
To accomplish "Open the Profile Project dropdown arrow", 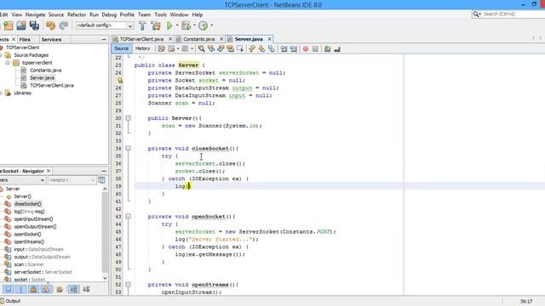I will 211,25.
